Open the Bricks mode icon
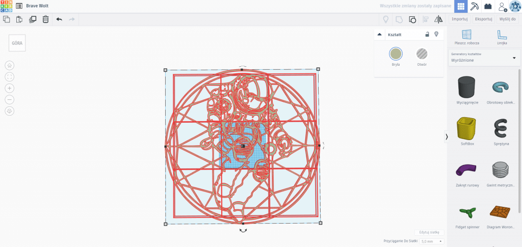 tap(488, 6)
